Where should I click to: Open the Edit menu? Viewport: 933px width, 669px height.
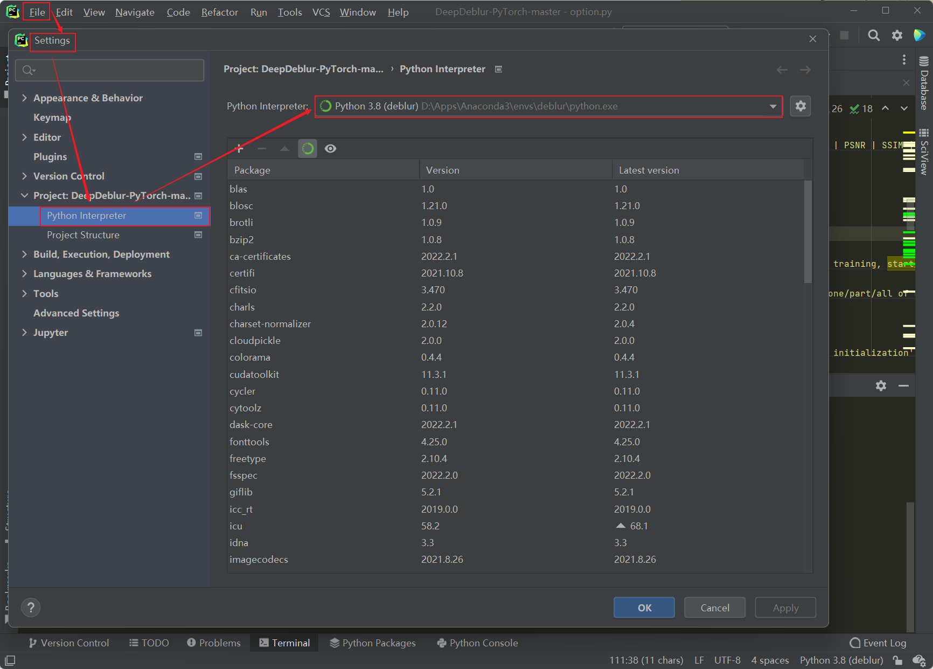click(64, 12)
